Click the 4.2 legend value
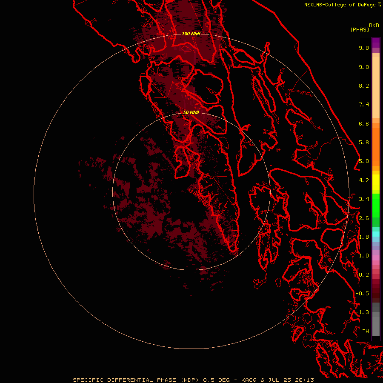This screenshot has width=383, height=383. tap(364, 180)
